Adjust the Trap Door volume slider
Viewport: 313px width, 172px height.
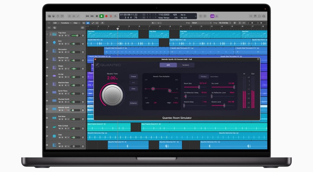[75, 36]
